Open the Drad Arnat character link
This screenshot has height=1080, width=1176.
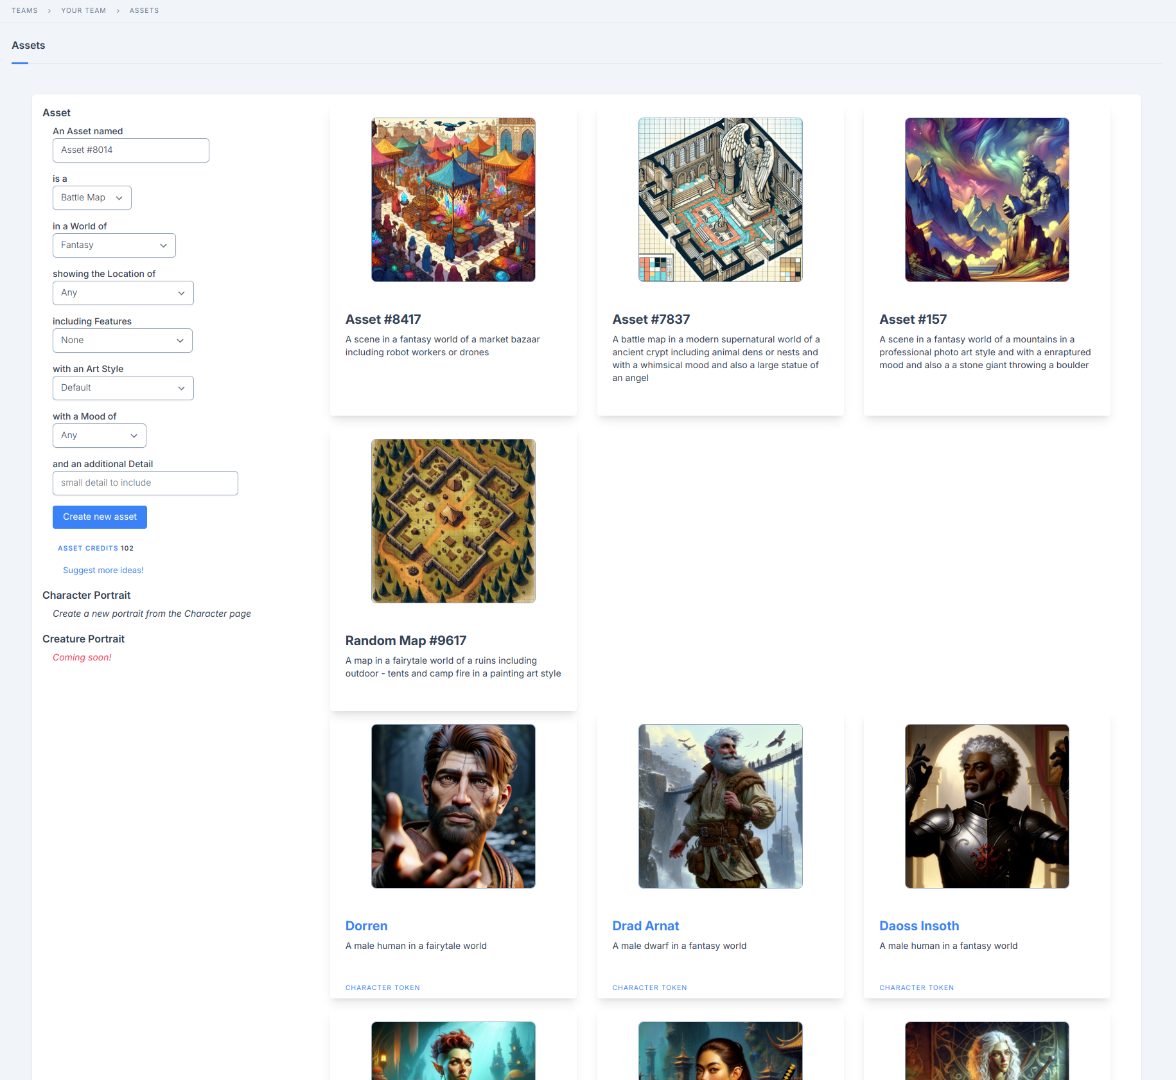tap(645, 926)
